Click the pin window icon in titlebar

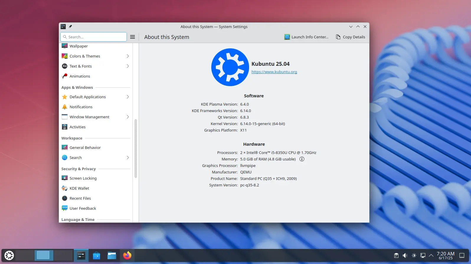[70, 27]
